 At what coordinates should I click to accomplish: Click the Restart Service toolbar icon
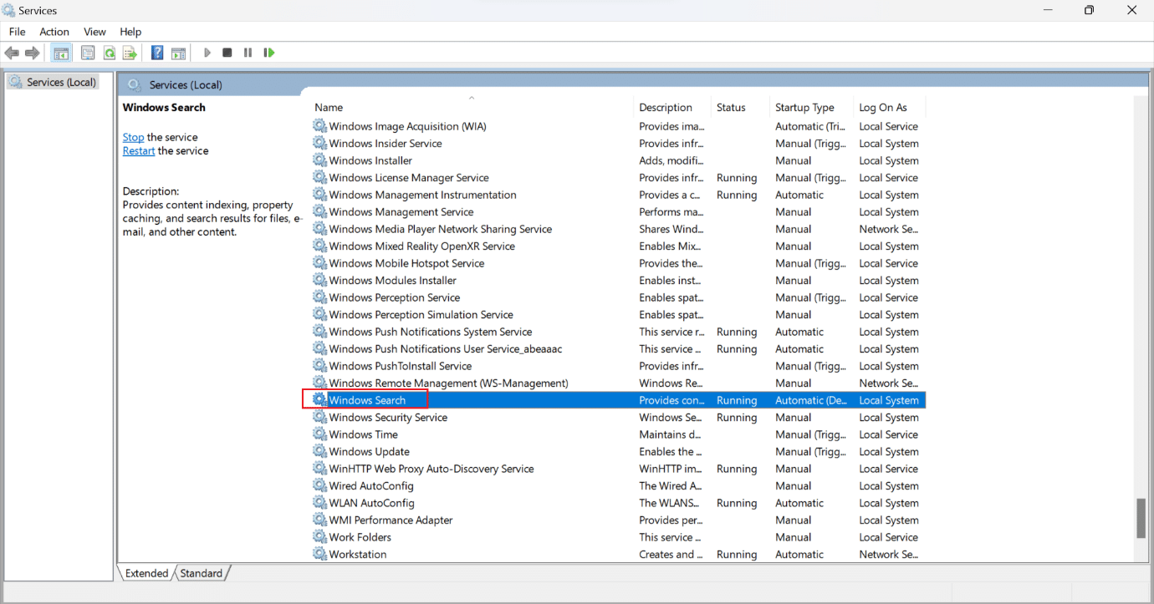[268, 53]
